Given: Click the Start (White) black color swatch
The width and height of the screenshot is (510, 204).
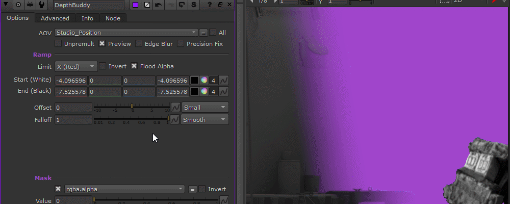Looking at the screenshot, I should click(194, 81).
